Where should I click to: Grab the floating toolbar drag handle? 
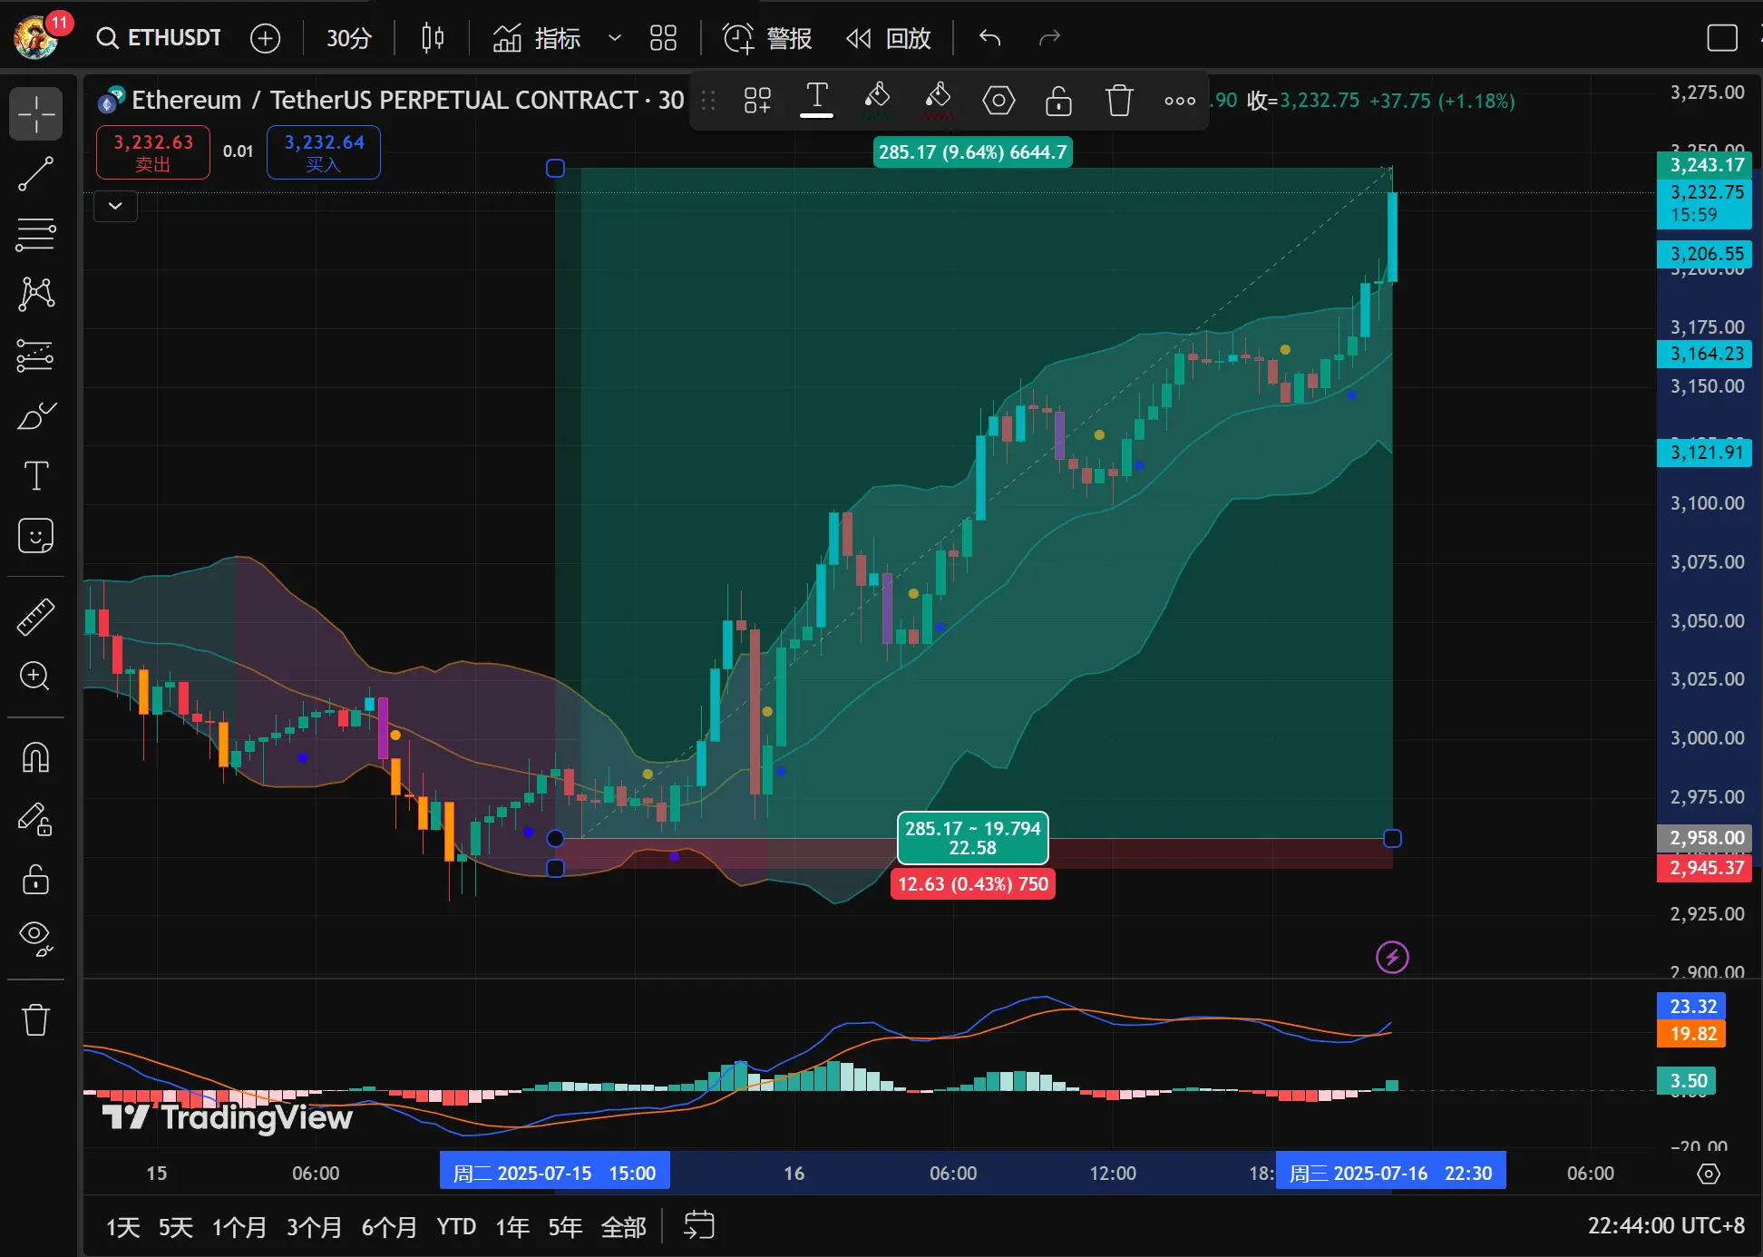coord(708,100)
